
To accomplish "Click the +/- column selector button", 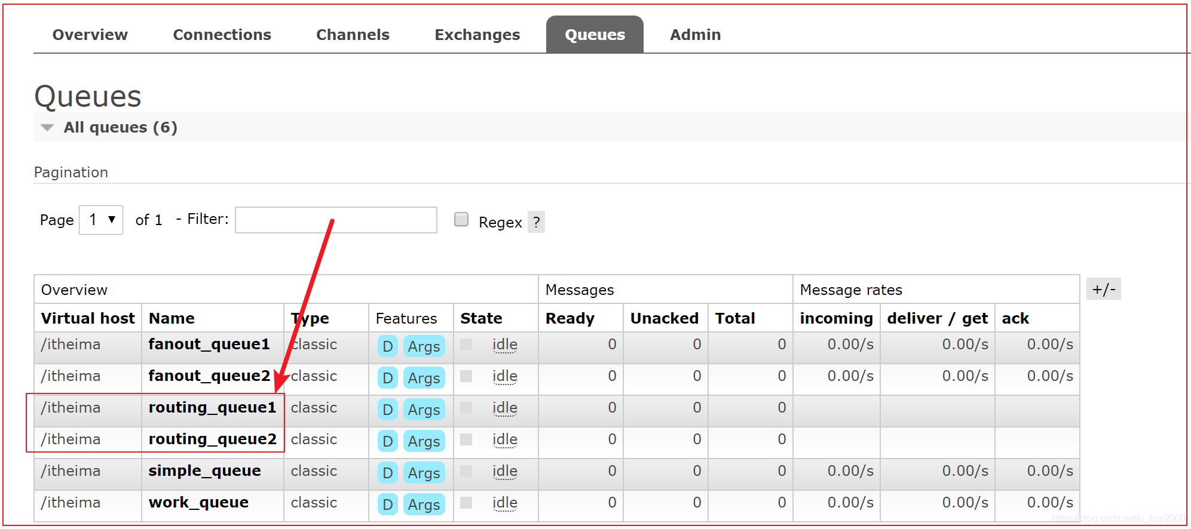I will click(x=1103, y=289).
